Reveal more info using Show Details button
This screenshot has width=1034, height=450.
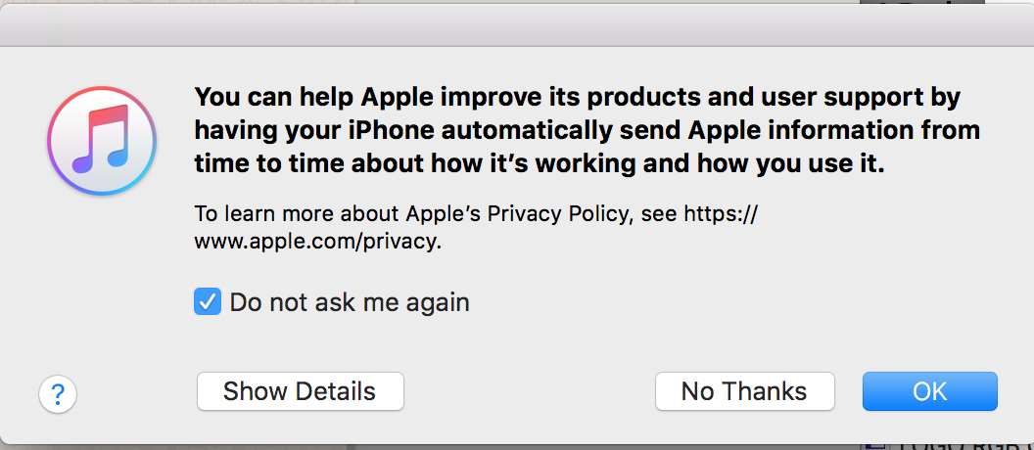coord(300,391)
